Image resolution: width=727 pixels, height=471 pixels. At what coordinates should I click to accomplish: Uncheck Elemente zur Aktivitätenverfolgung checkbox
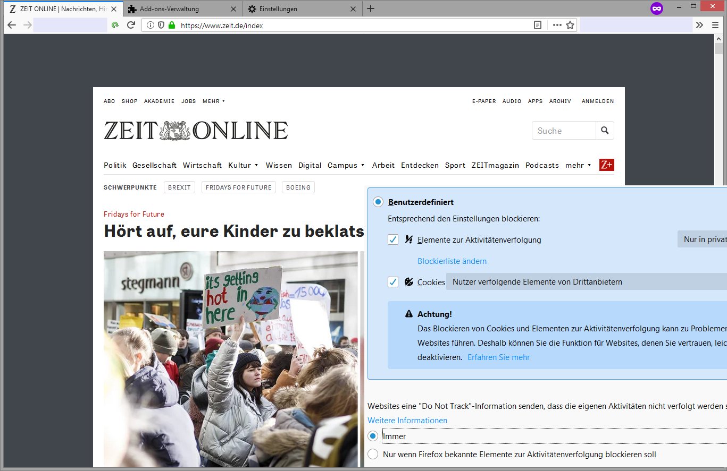(393, 239)
